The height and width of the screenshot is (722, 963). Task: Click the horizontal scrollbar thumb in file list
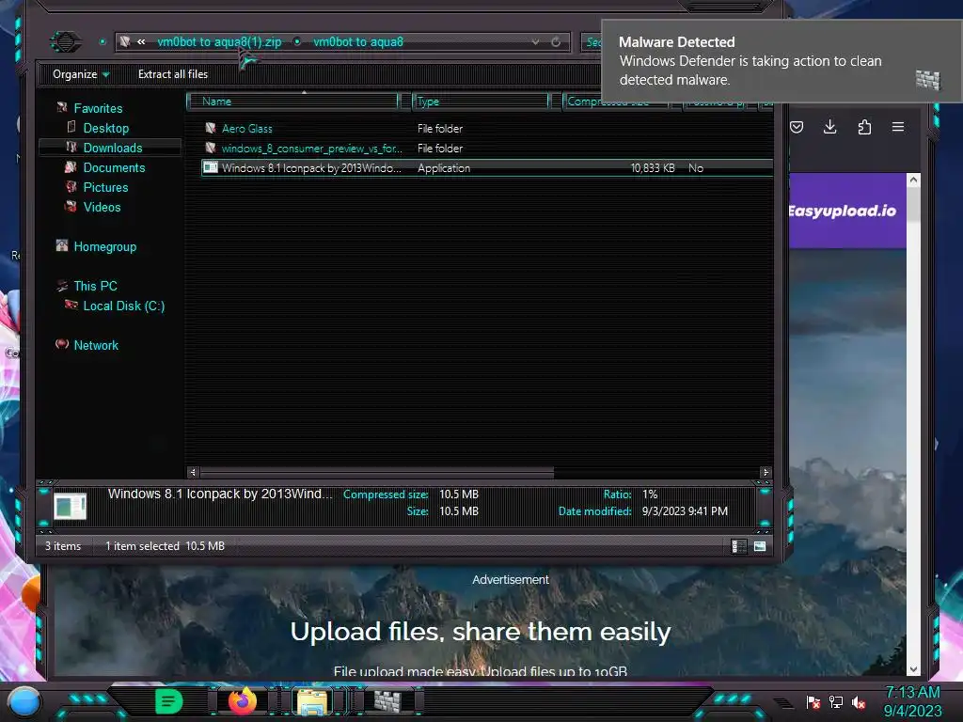377,472
